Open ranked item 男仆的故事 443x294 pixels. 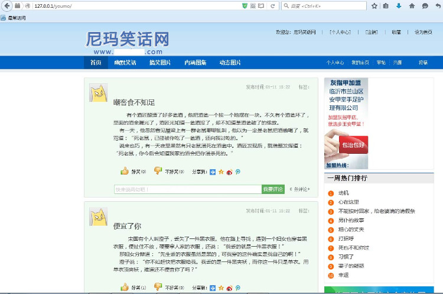351,220
